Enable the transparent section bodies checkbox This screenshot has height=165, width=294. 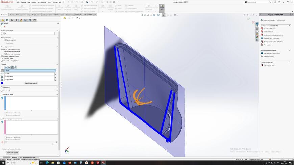pos(2,119)
